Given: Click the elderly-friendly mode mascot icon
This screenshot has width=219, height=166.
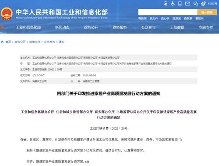Looking at the screenshot, I should tap(166, 4).
